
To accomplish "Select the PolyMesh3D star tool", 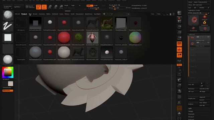I will [x=193, y=29].
